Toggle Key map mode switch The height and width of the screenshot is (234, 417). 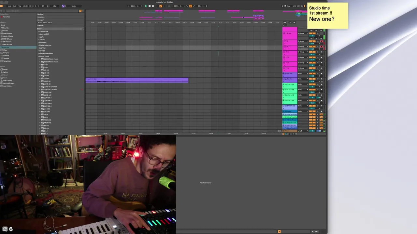click(289, 6)
